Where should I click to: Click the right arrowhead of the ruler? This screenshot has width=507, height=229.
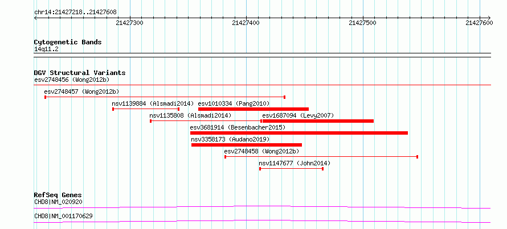pyautogui.click(x=489, y=18)
